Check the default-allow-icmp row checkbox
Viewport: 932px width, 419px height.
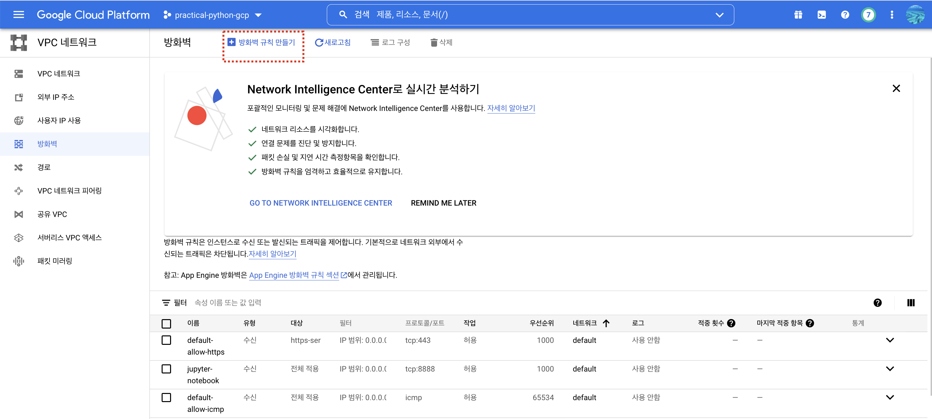tap(166, 397)
